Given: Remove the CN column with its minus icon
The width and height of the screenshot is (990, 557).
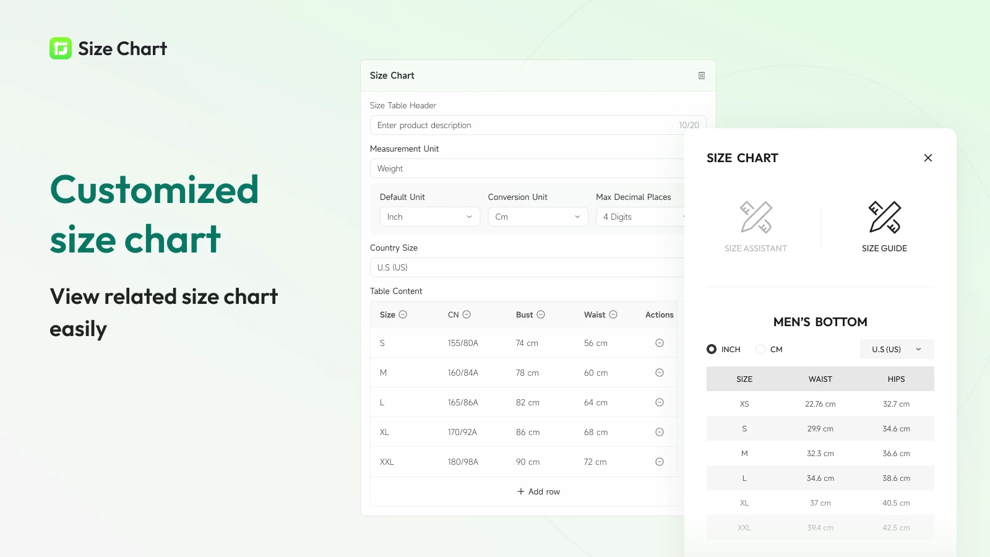Looking at the screenshot, I should 467,314.
